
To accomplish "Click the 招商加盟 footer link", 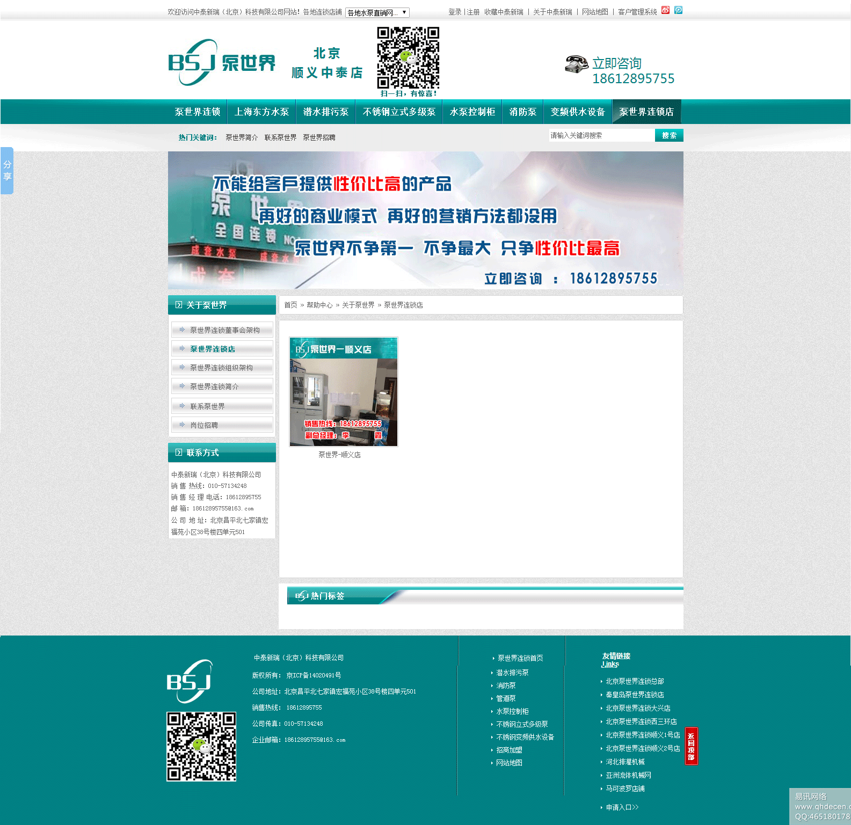I will [509, 750].
